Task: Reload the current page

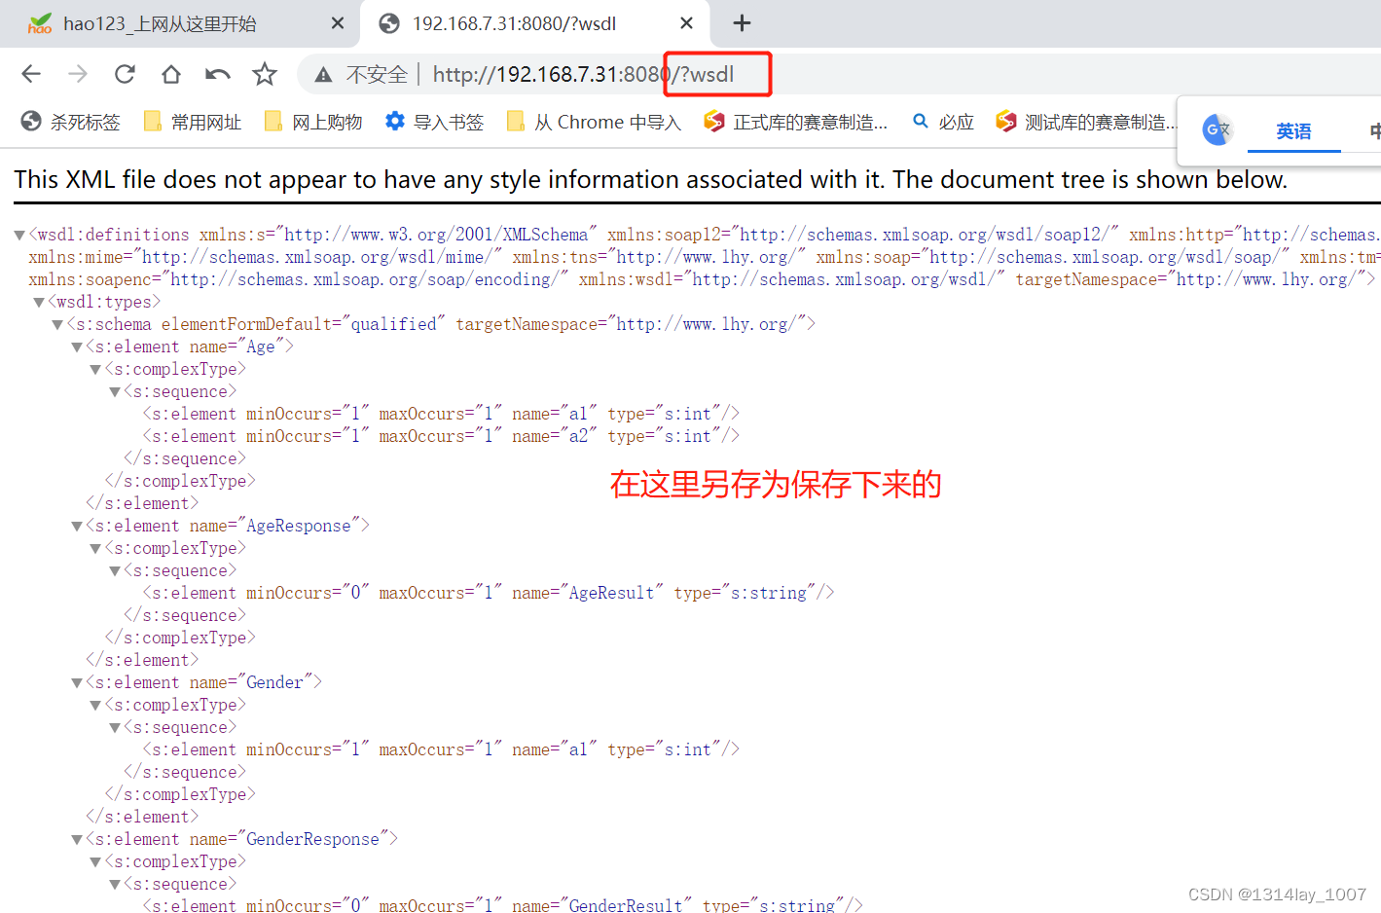Action: tap(125, 74)
